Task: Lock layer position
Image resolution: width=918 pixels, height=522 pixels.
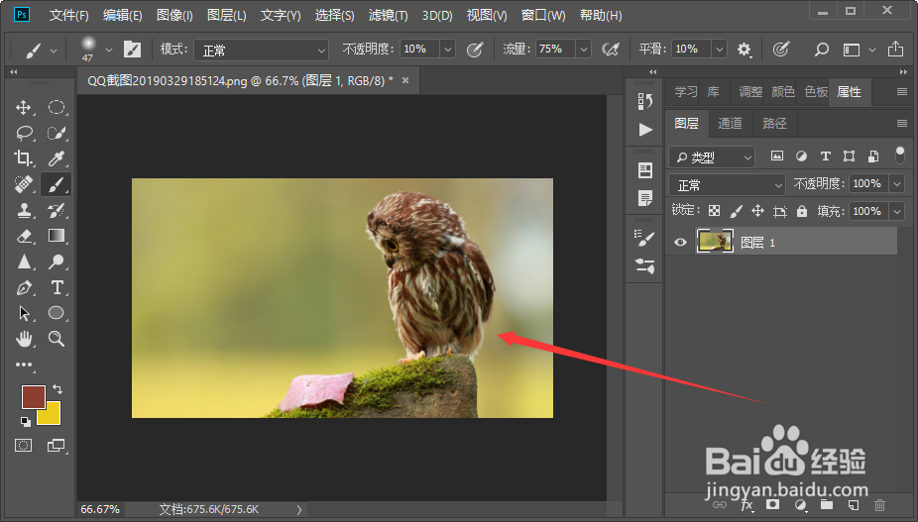Action: tap(757, 211)
